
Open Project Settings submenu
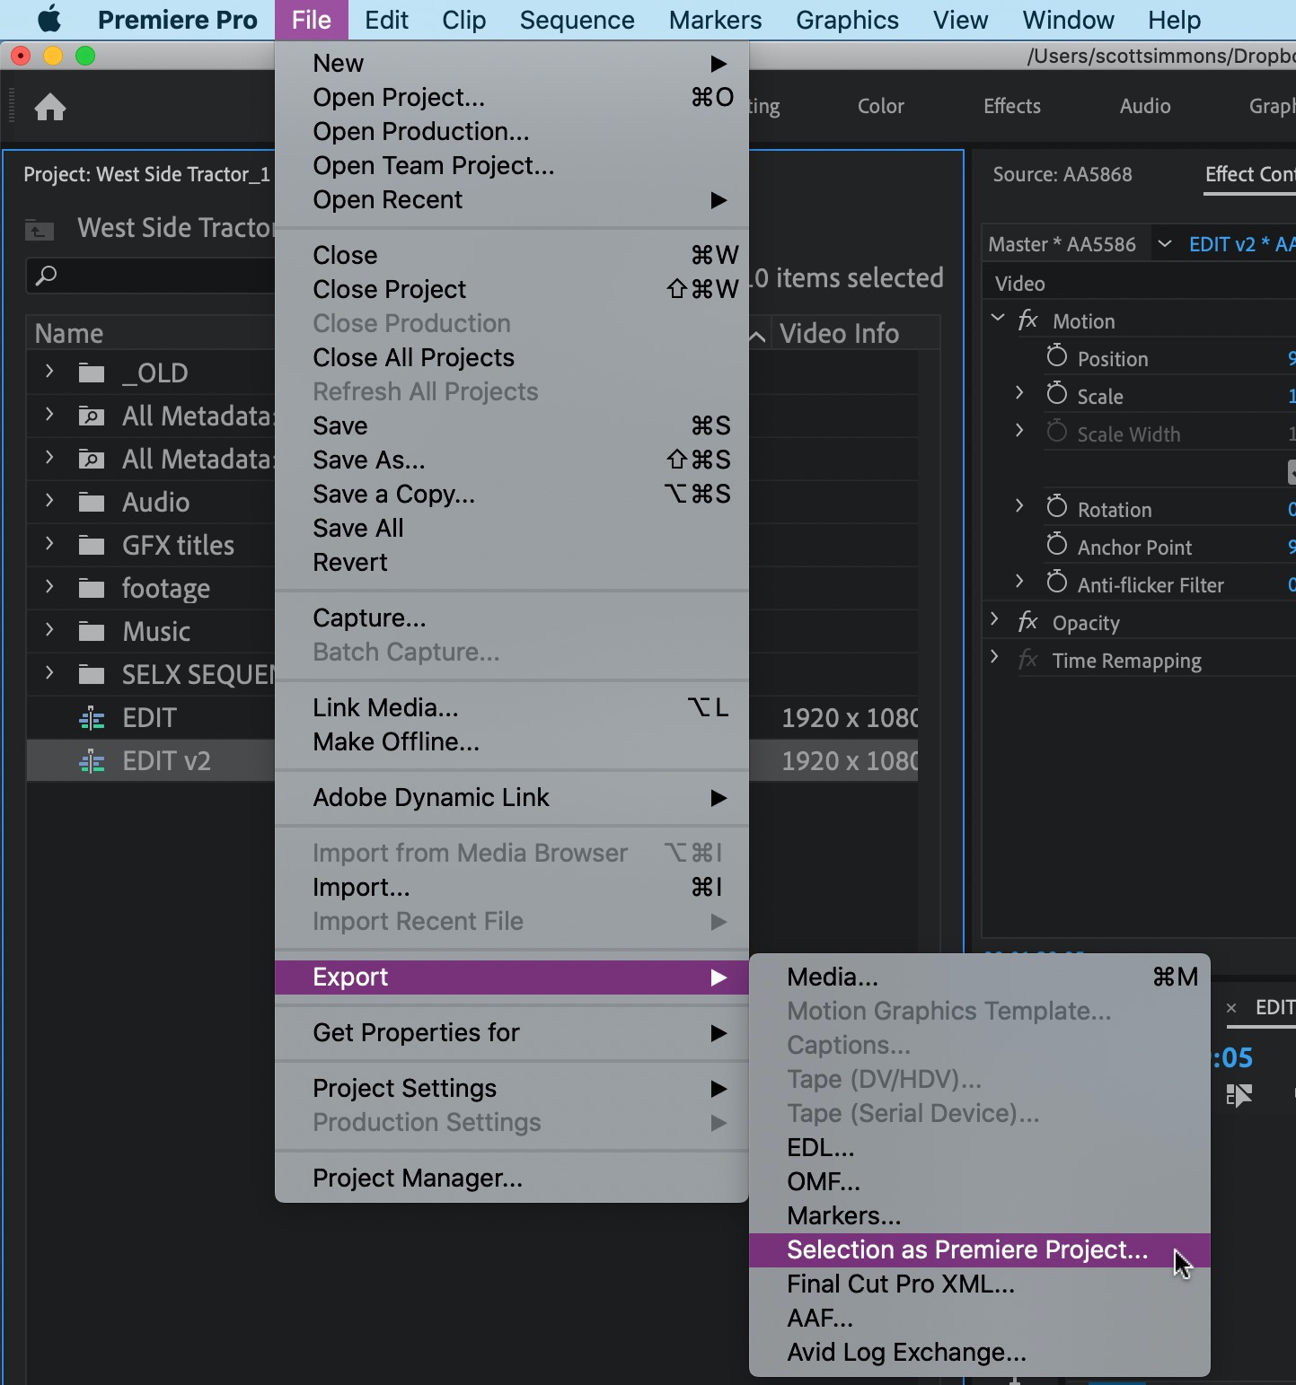point(512,1089)
